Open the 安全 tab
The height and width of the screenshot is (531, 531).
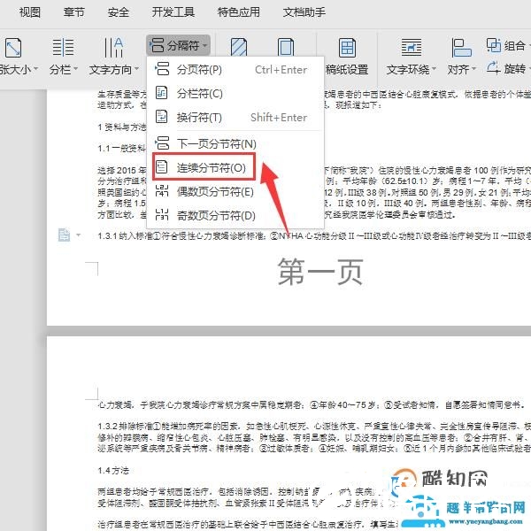119,12
